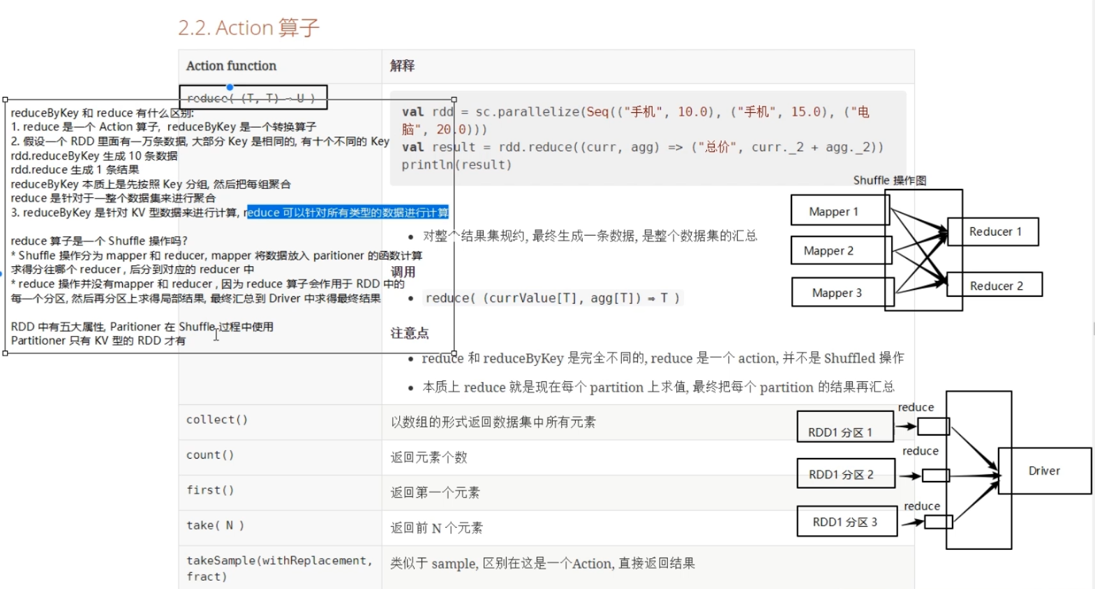Click the '以数组的形式返回数据集中所有元素' description
This screenshot has width=1095, height=589.
(x=493, y=422)
